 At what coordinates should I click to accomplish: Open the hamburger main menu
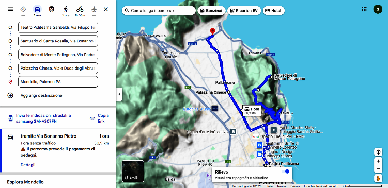tap(11, 9)
